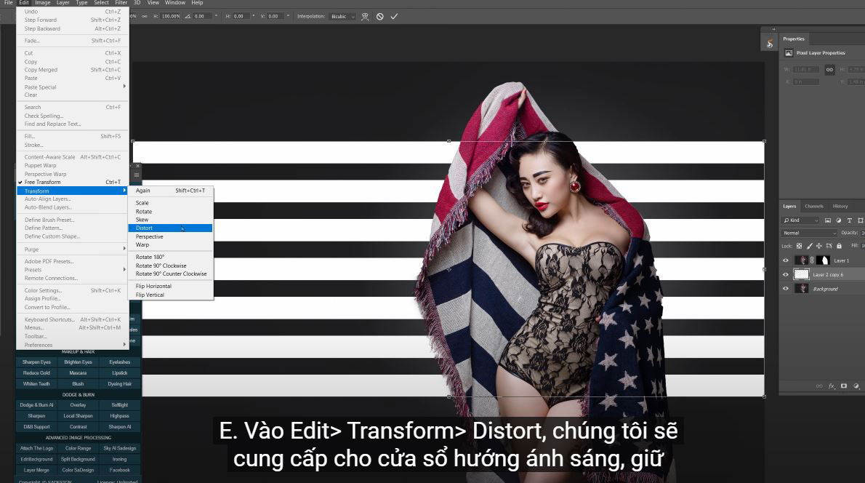Filter layers by pixel layer icon
The height and width of the screenshot is (483, 865).
827,220
